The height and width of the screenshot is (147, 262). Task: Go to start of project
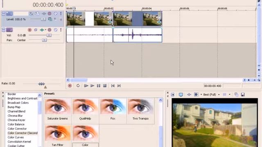[113, 86]
